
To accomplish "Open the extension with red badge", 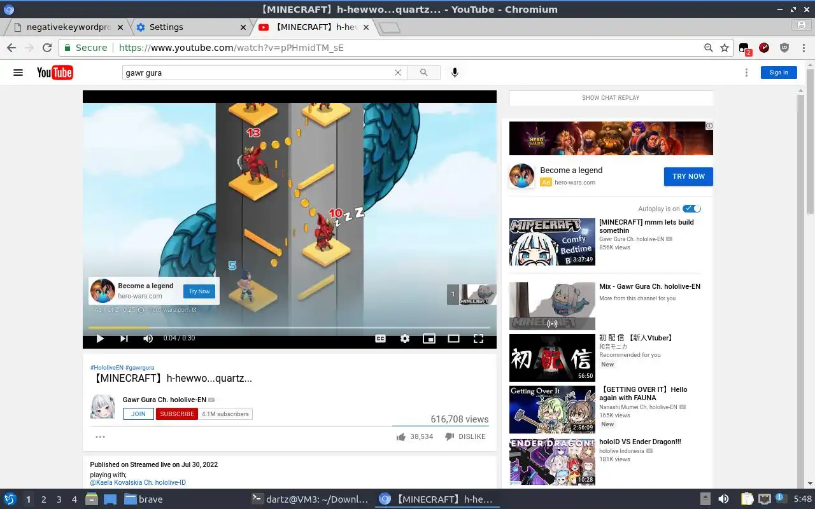I will 744,48.
